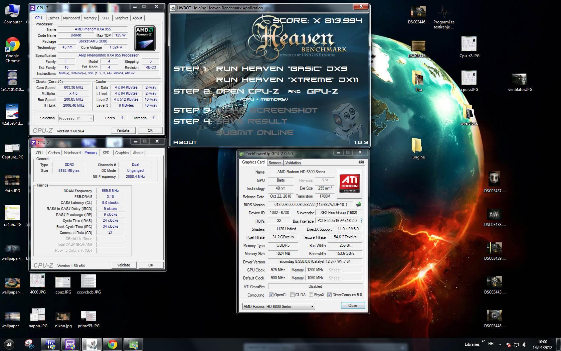Open the Windows Start menu
The image size is (561, 351).
[x=9, y=344]
